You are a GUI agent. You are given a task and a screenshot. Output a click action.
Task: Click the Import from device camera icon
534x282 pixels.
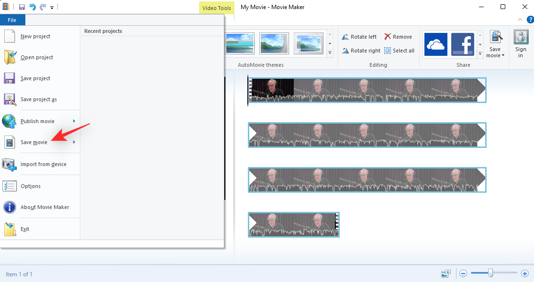click(9, 165)
